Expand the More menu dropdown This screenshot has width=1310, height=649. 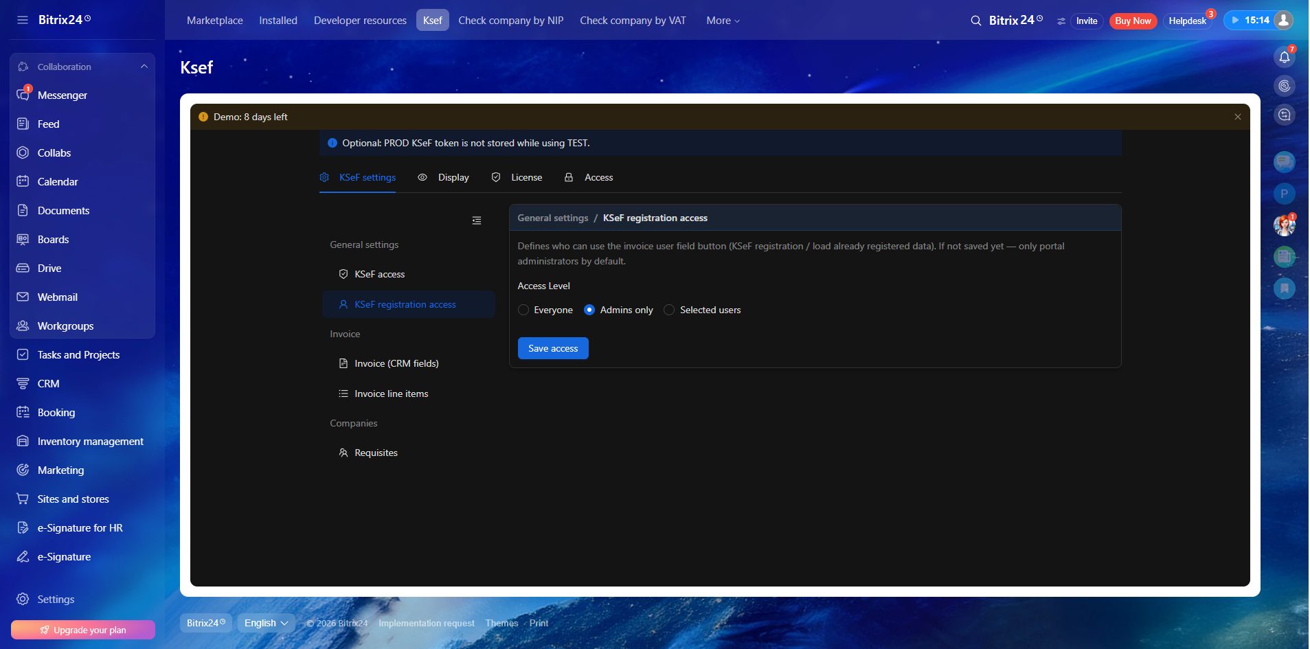pyautogui.click(x=723, y=21)
